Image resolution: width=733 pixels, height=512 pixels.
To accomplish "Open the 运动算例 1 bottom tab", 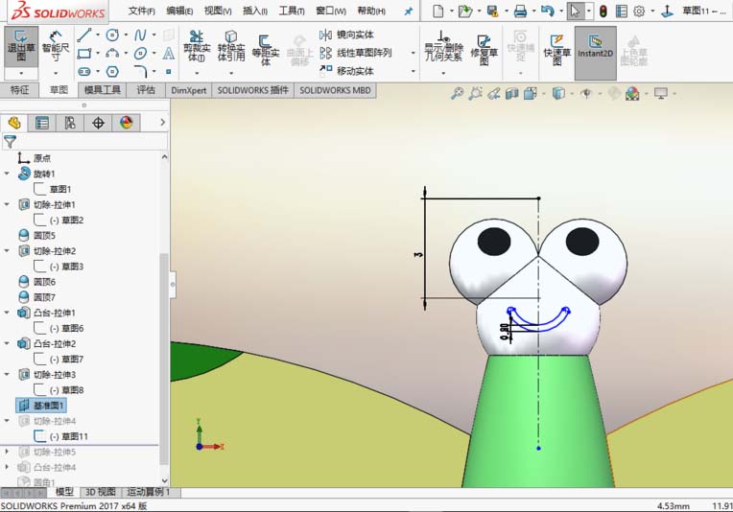I will tap(148, 492).
